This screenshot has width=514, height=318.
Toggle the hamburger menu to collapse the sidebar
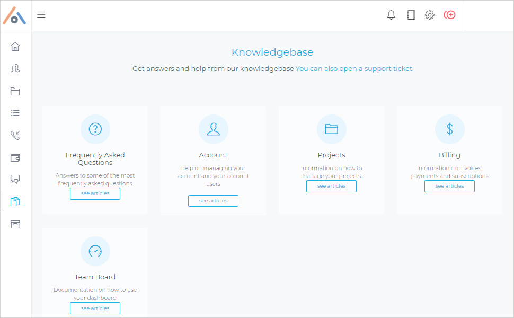click(x=41, y=15)
